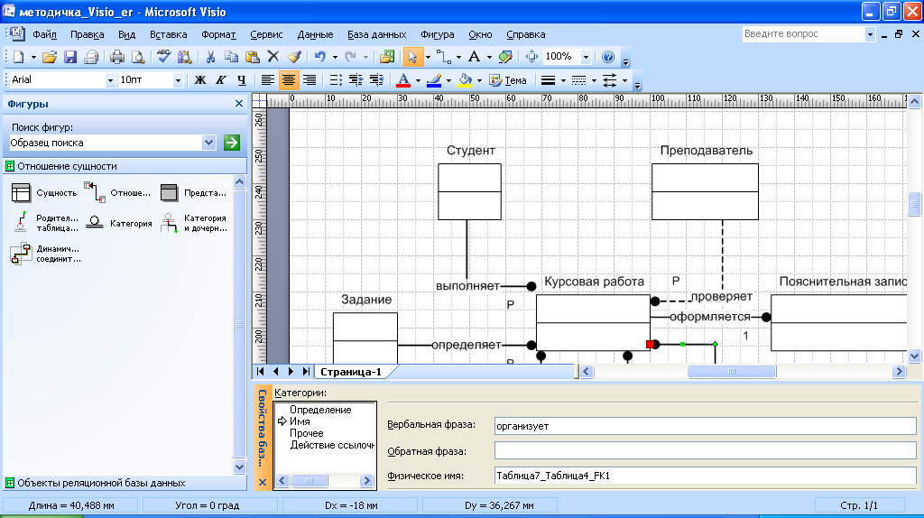This screenshot has width=924, height=518.
Task: Open the Undo history dropdown arrow
Action: click(335, 57)
